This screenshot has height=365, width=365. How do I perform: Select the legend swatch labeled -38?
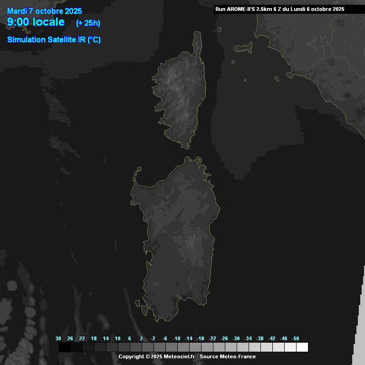tap(266, 347)
